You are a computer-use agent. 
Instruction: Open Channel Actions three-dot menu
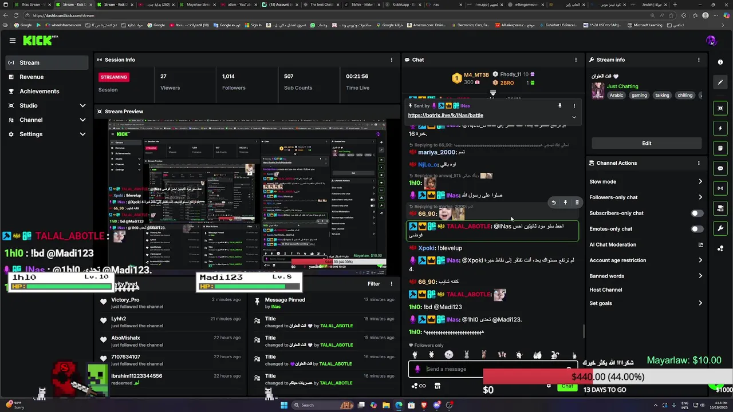[699, 163]
